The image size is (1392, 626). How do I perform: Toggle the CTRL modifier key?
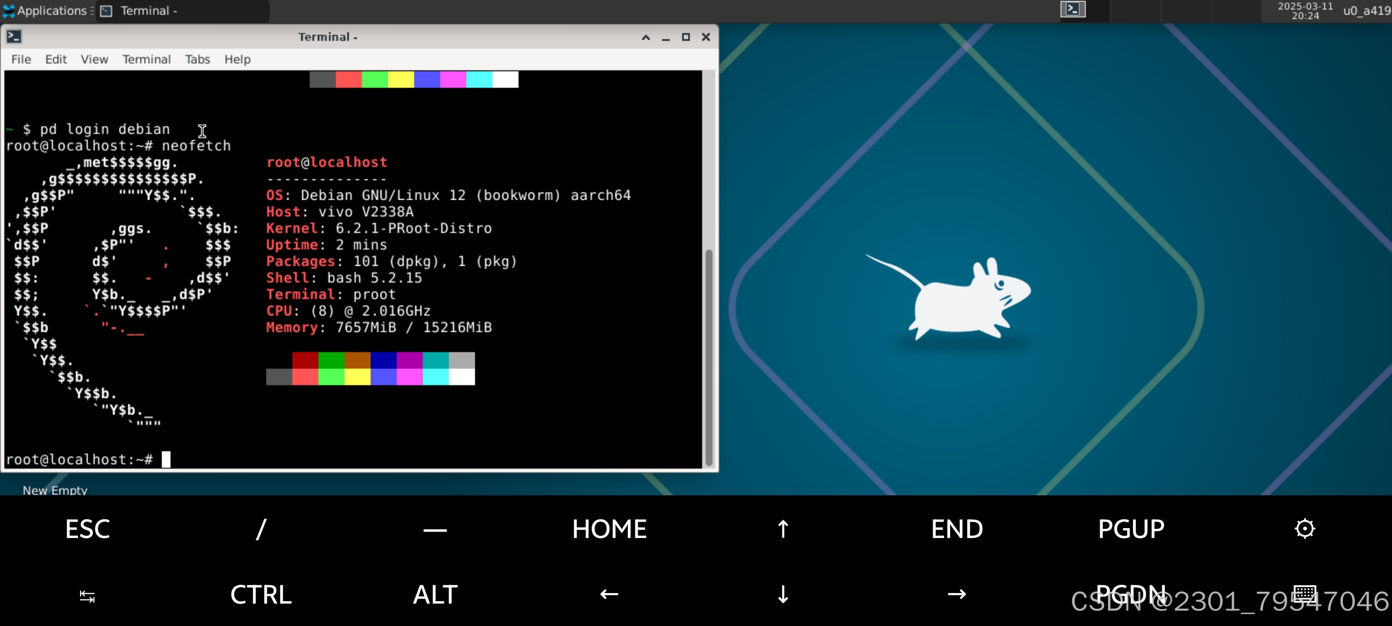click(x=261, y=594)
